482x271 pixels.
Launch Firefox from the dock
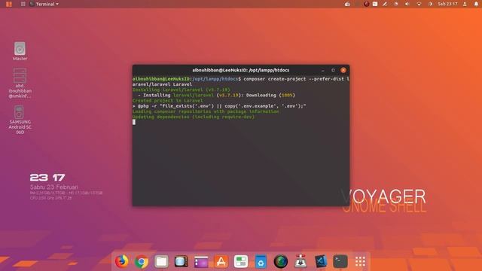click(122, 261)
